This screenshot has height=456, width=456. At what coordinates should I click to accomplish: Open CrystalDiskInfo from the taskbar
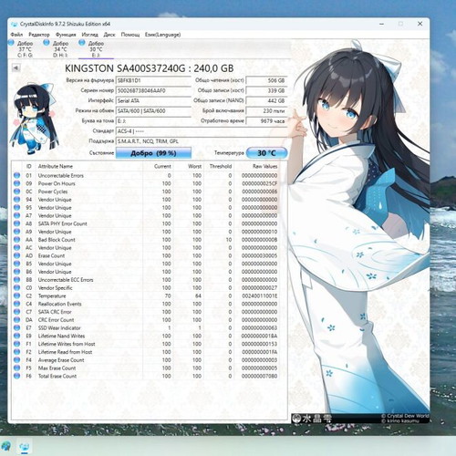[25, 447]
